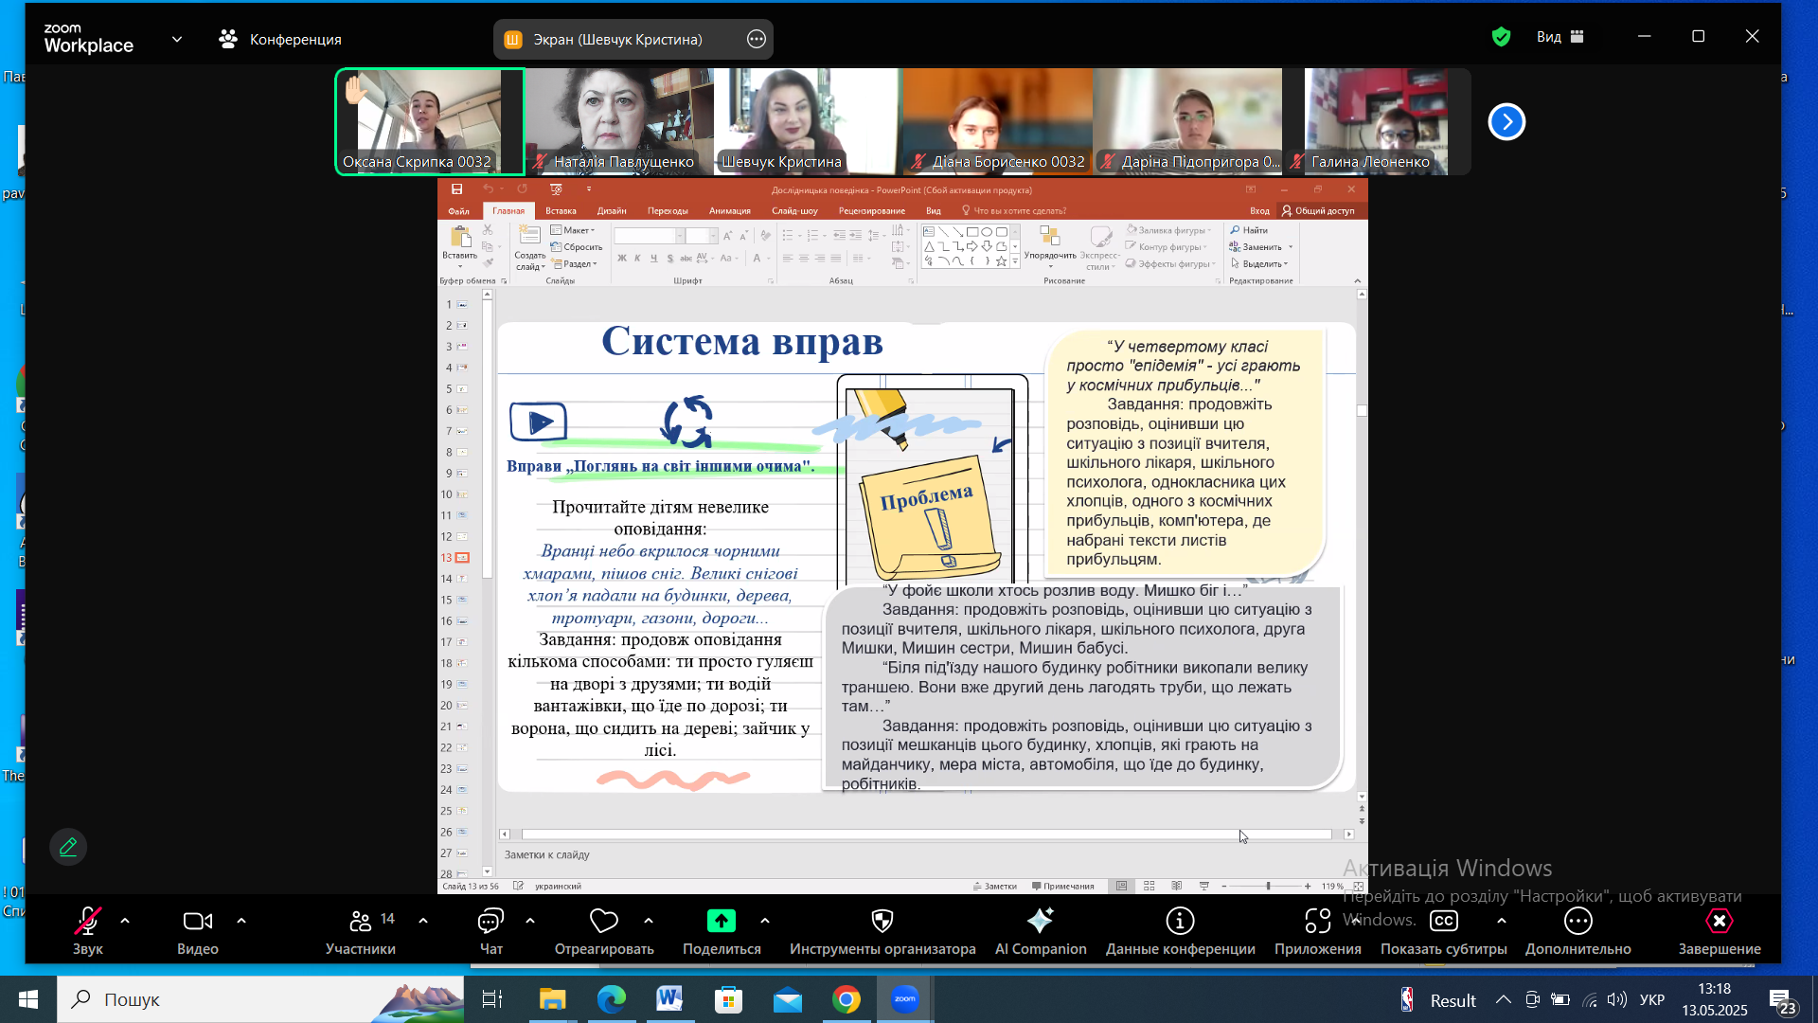Open the Zoom Workplace dropdown chevron

click(177, 39)
